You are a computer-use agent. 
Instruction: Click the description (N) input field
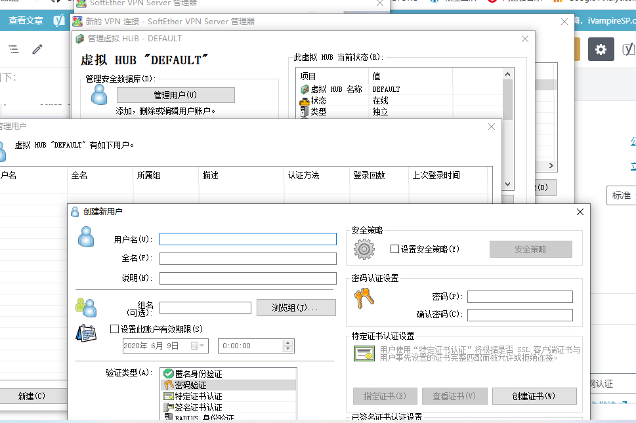point(248,278)
